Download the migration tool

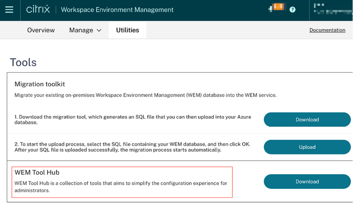[x=307, y=120]
